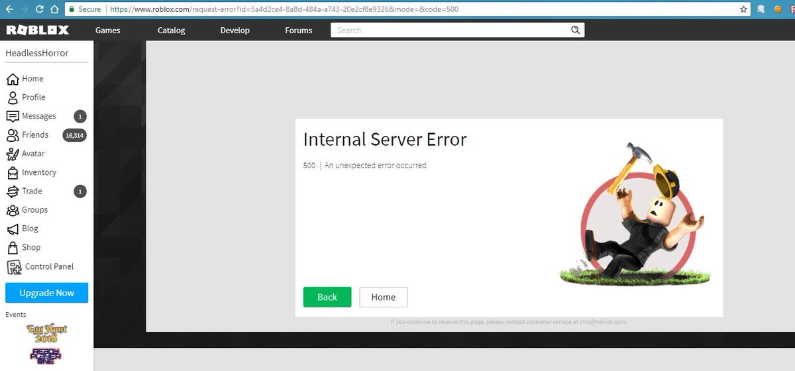795x371 pixels.
Task: Click the HeadlessHorror username
Action: tap(37, 53)
